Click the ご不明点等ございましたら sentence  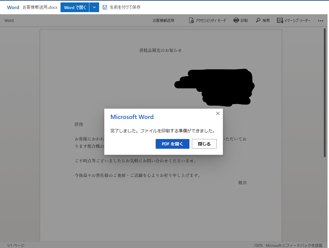136,161
